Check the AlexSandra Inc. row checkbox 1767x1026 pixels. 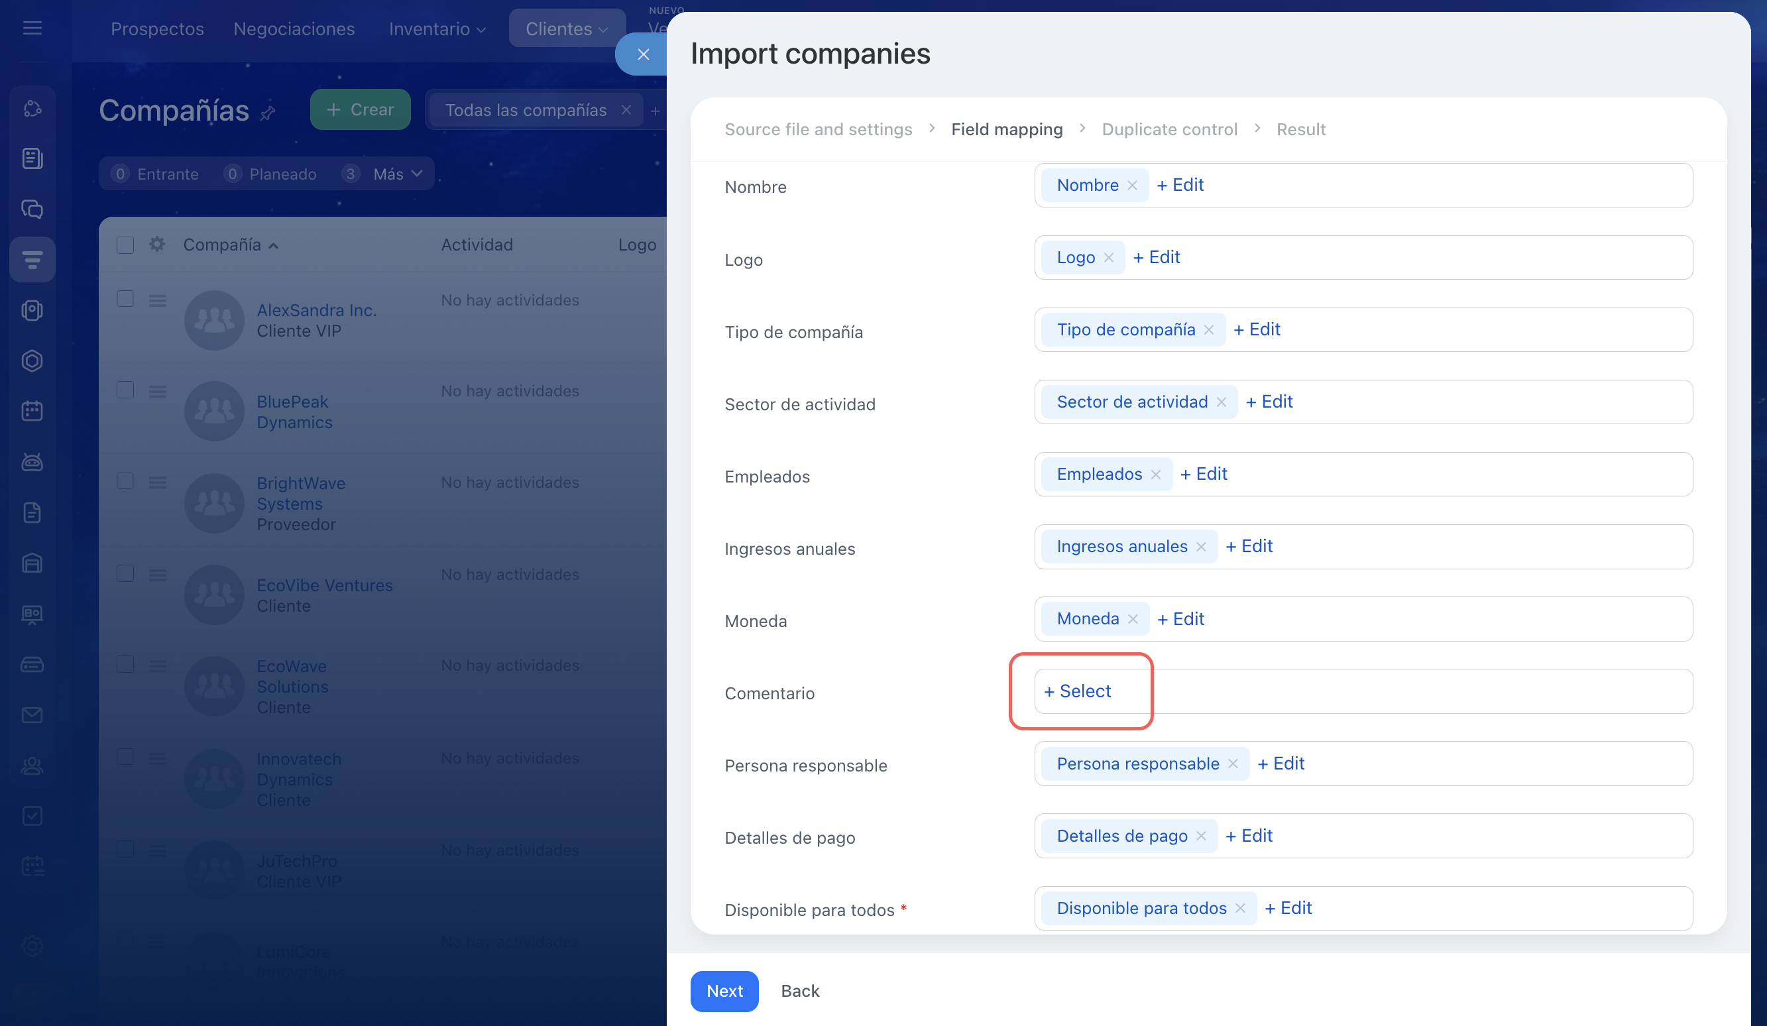coord(125,300)
